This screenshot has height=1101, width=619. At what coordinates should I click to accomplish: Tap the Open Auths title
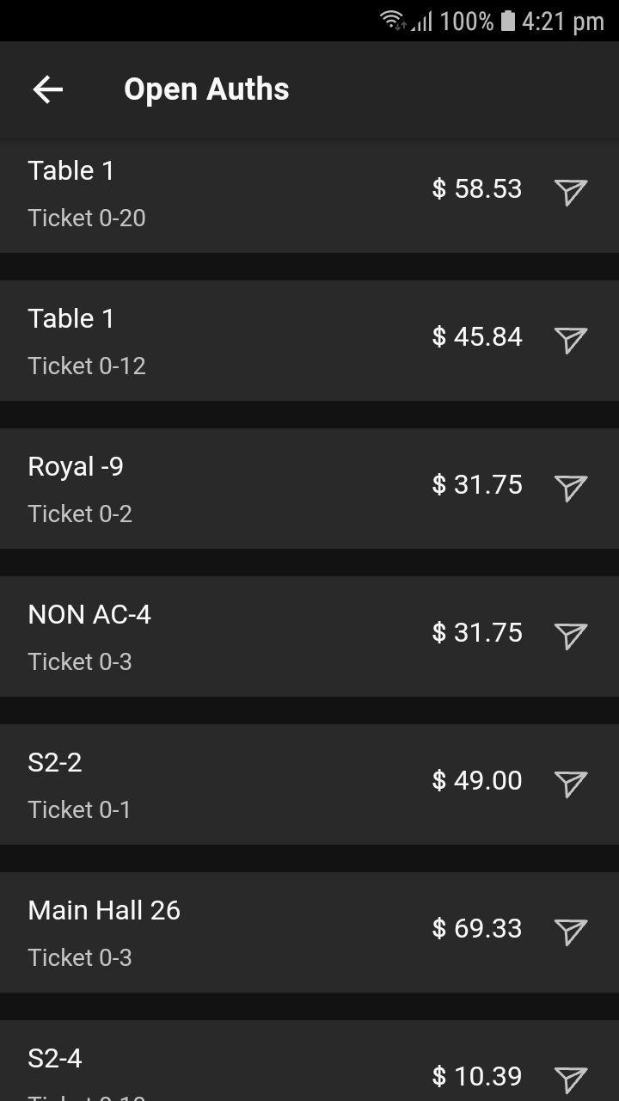pos(206,89)
